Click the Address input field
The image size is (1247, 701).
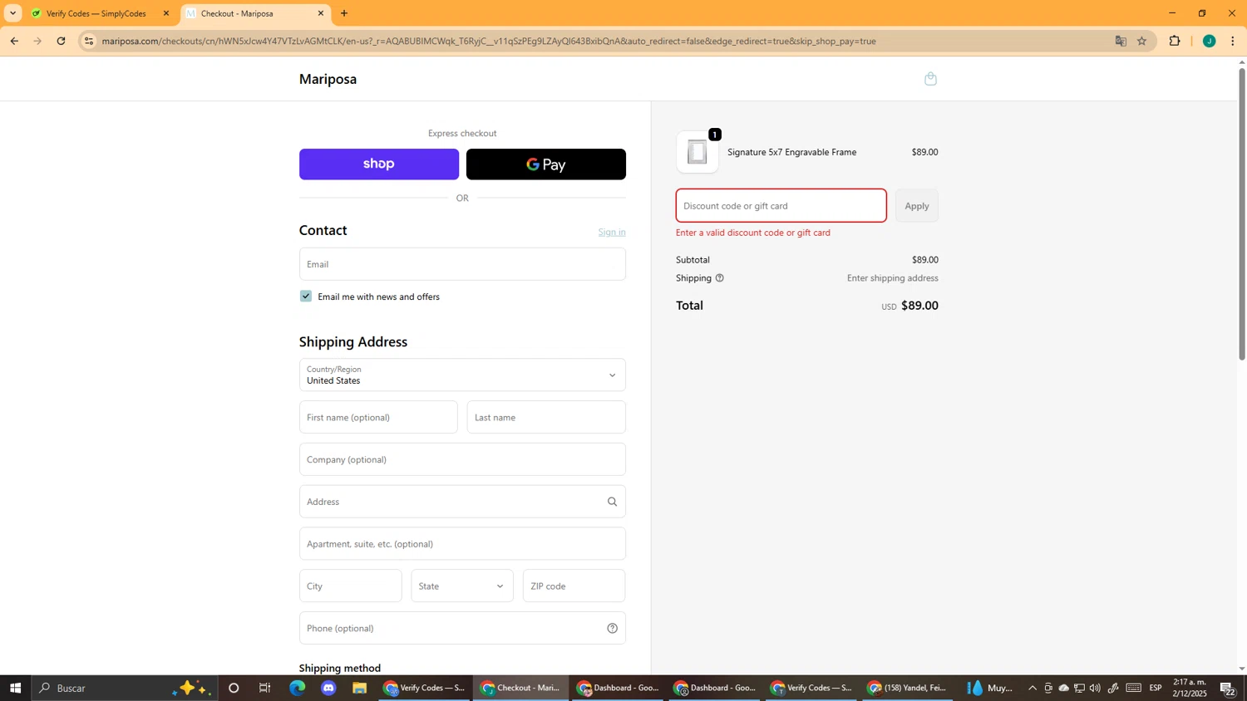click(x=462, y=502)
